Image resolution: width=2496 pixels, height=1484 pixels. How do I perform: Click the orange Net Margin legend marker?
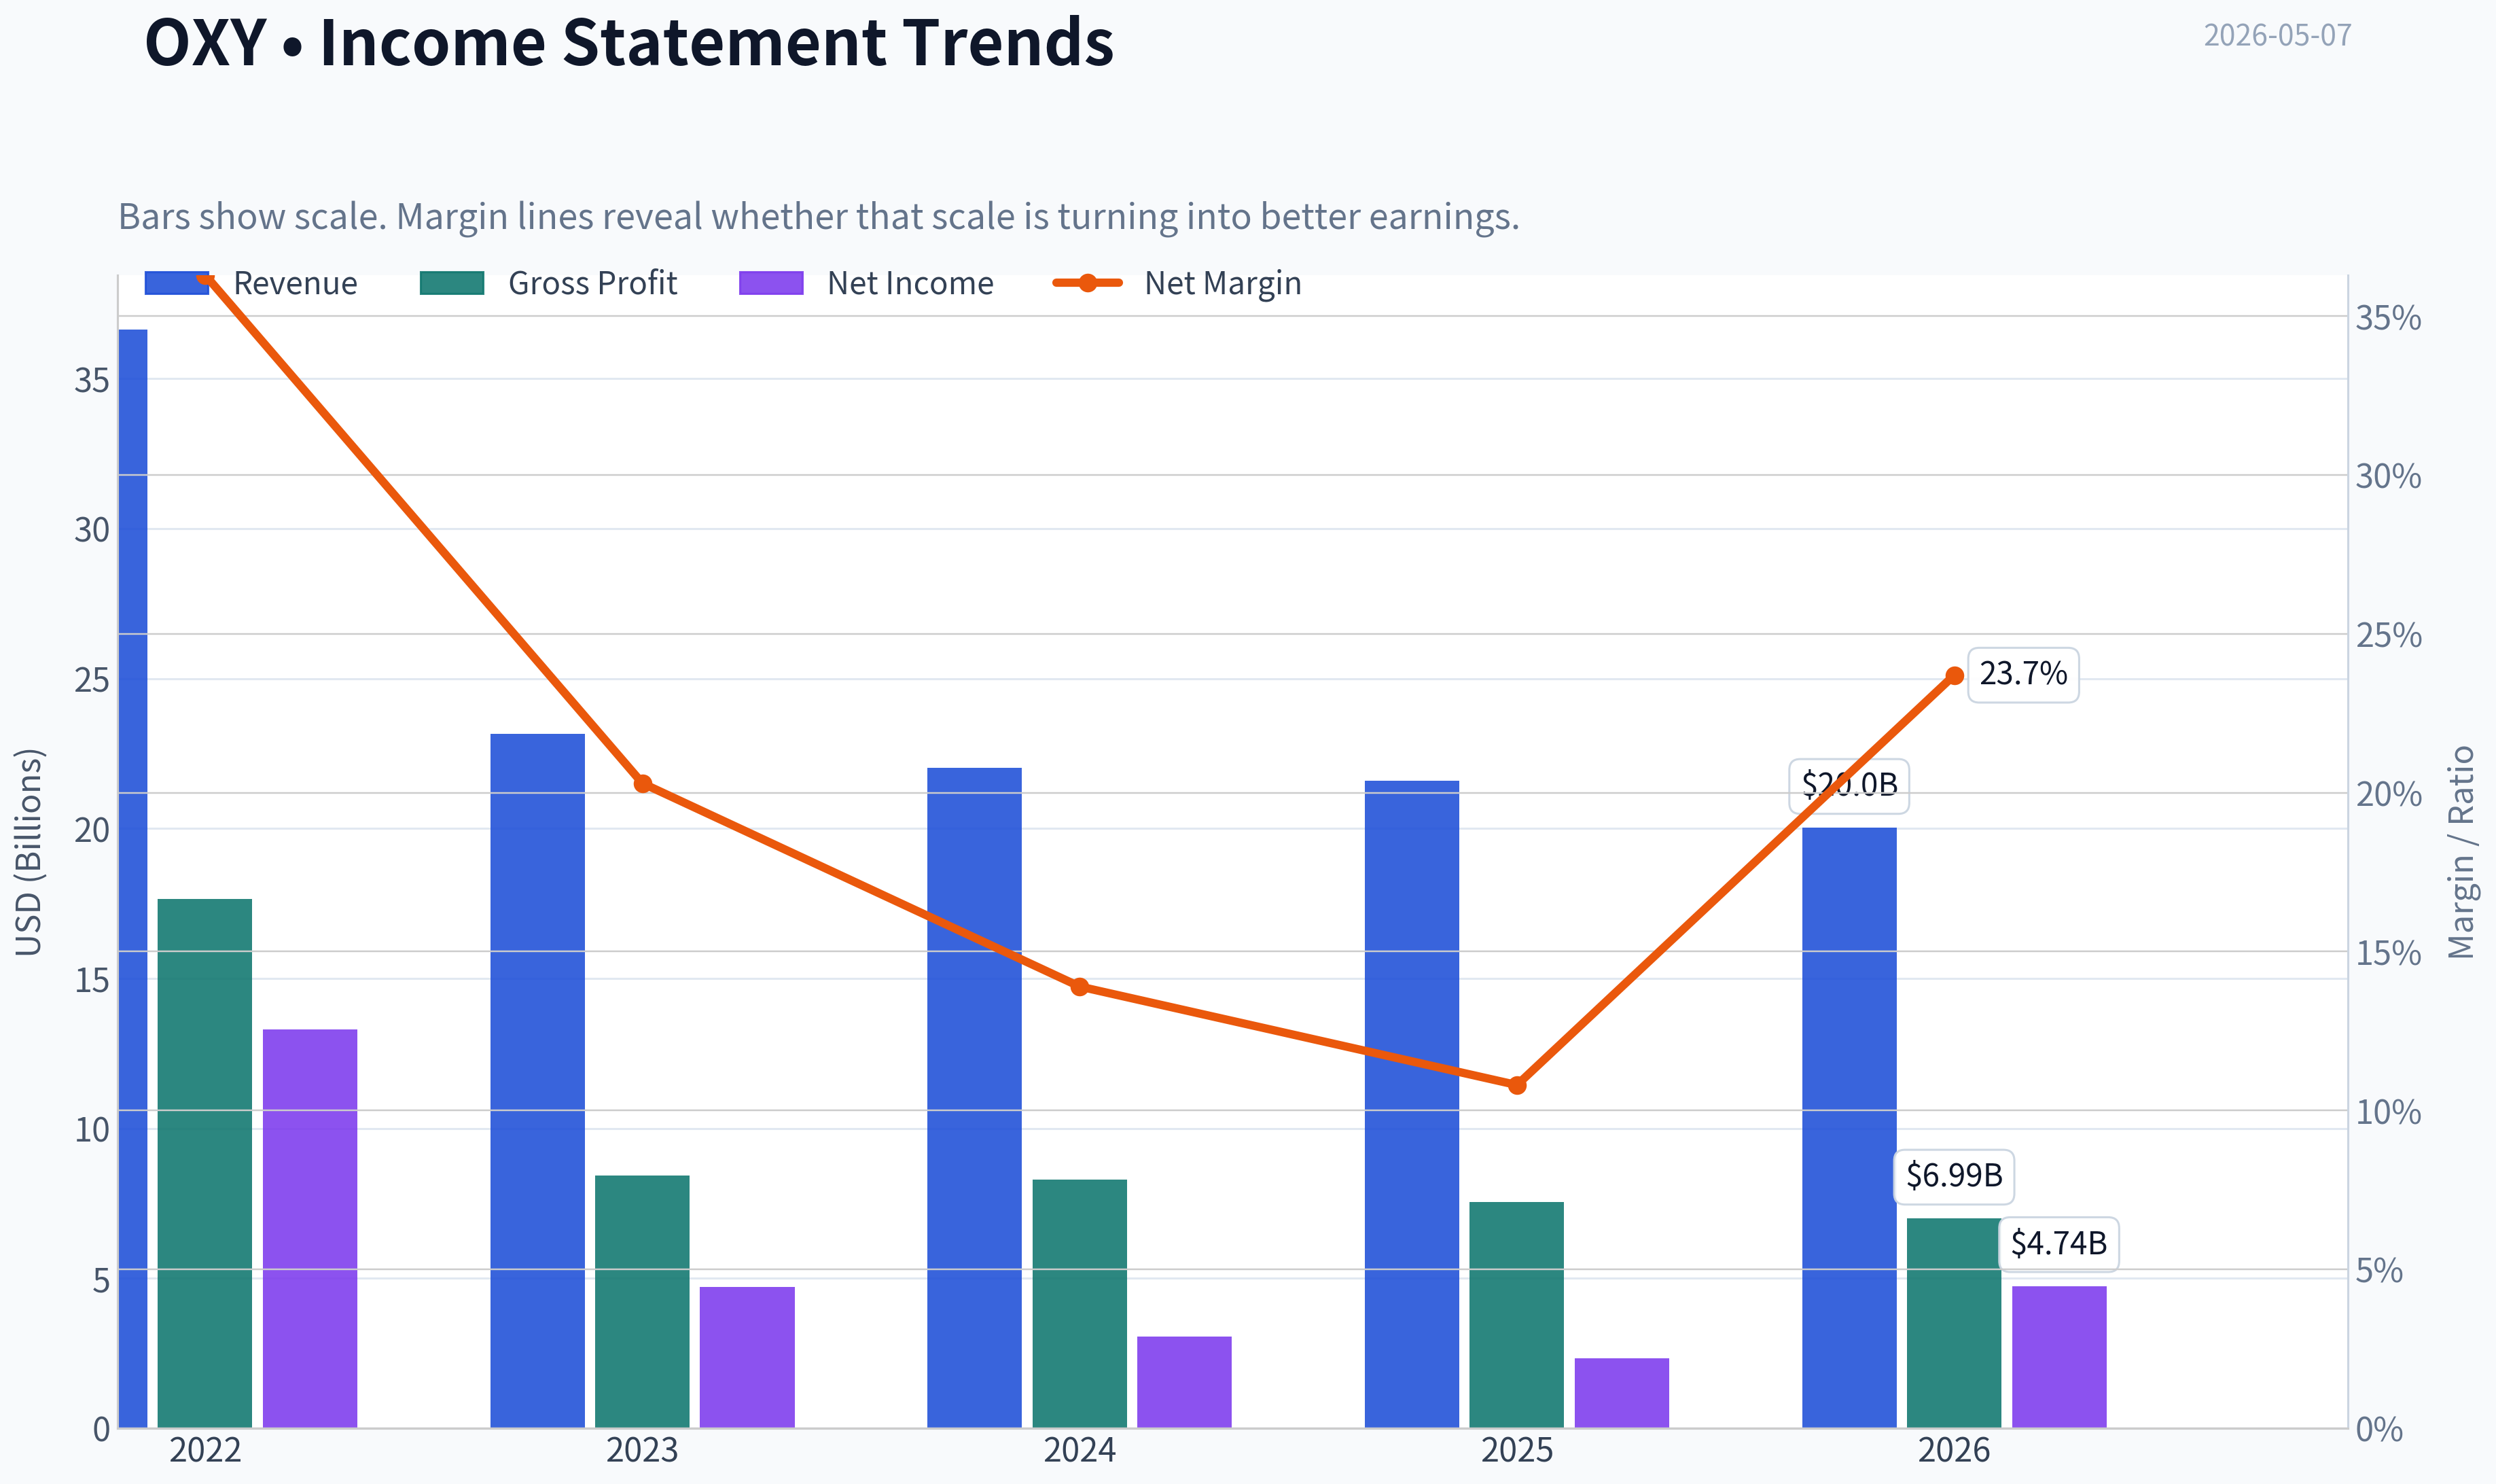(x=1088, y=283)
